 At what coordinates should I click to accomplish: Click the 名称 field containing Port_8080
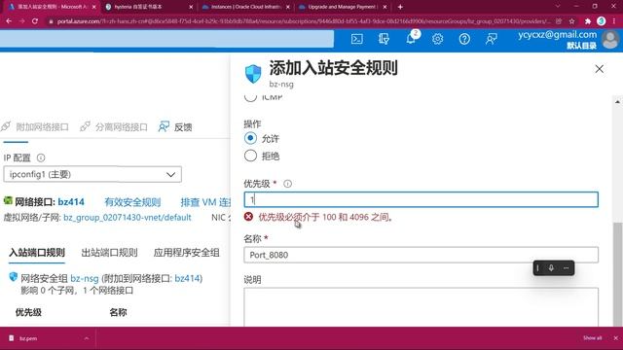tap(421, 255)
